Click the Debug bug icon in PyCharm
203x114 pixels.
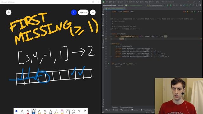[171, 5]
